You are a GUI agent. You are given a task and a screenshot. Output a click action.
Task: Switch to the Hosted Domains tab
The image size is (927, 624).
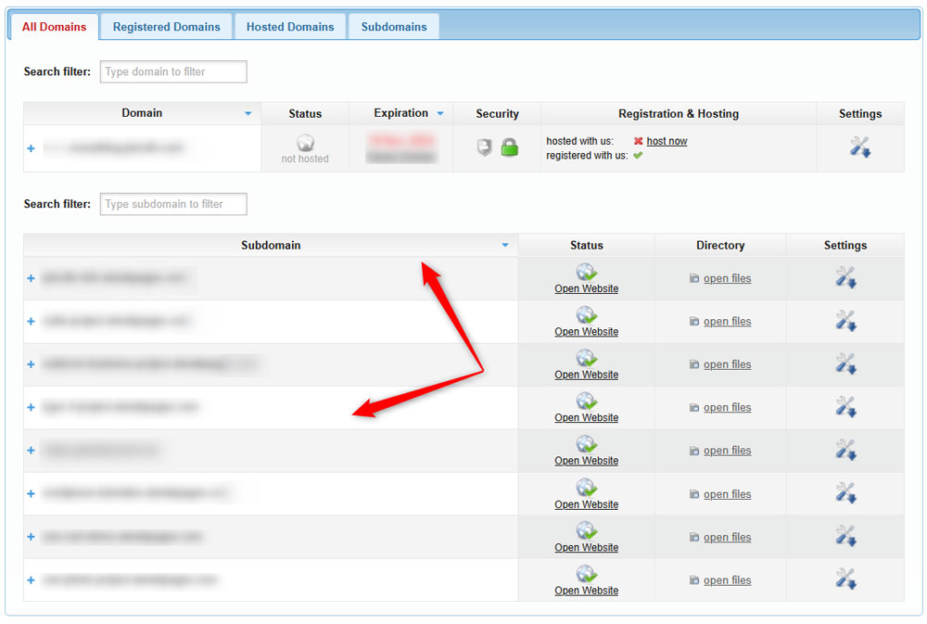coord(290,26)
